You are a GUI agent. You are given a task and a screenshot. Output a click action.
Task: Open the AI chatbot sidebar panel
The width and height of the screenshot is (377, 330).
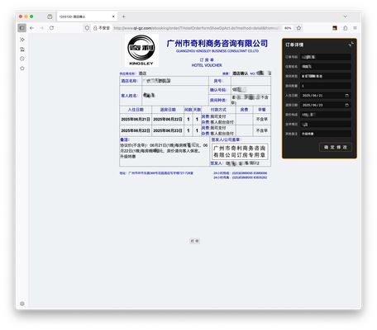click(x=22, y=40)
